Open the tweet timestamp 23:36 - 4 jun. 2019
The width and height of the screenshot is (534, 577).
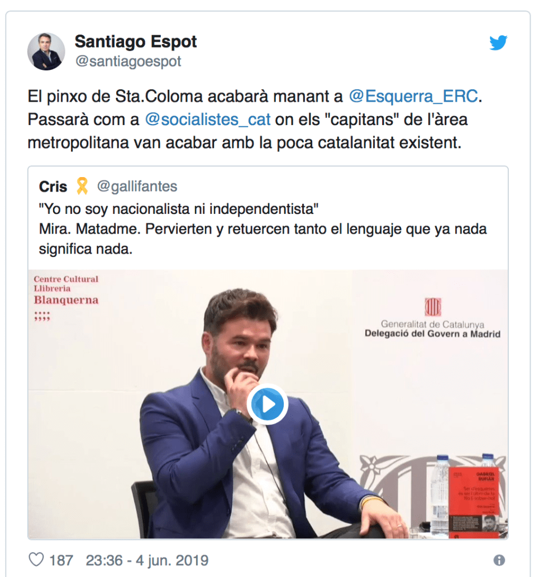pyautogui.click(x=147, y=560)
